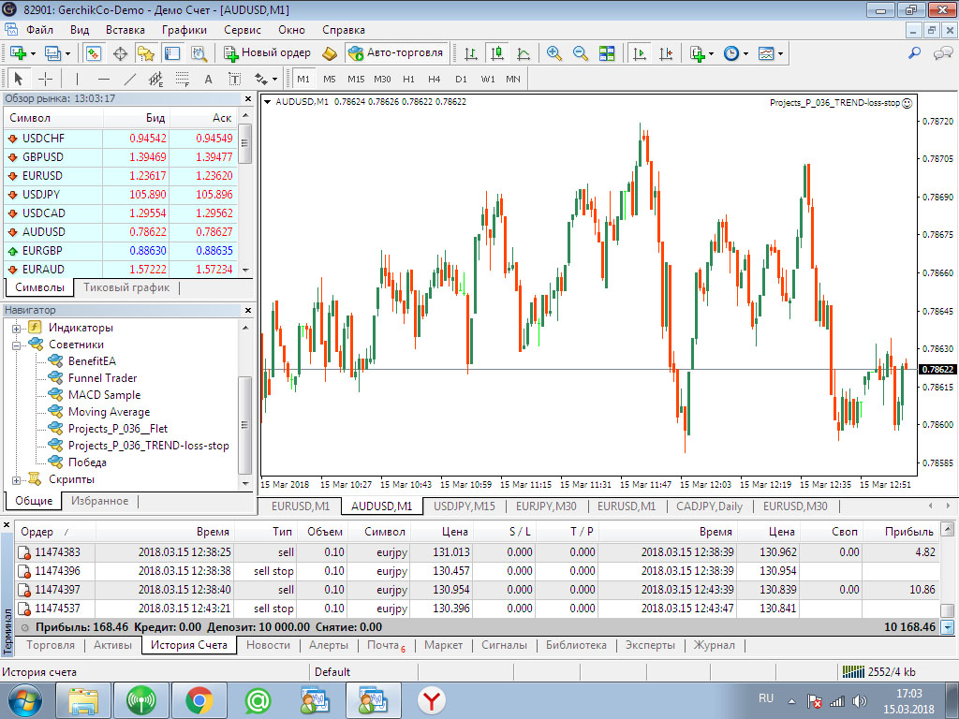959x719 pixels.
Task: Click the Market Watch vertical scrollbar thumb
Action: pyautogui.click(x=245, y=143)
